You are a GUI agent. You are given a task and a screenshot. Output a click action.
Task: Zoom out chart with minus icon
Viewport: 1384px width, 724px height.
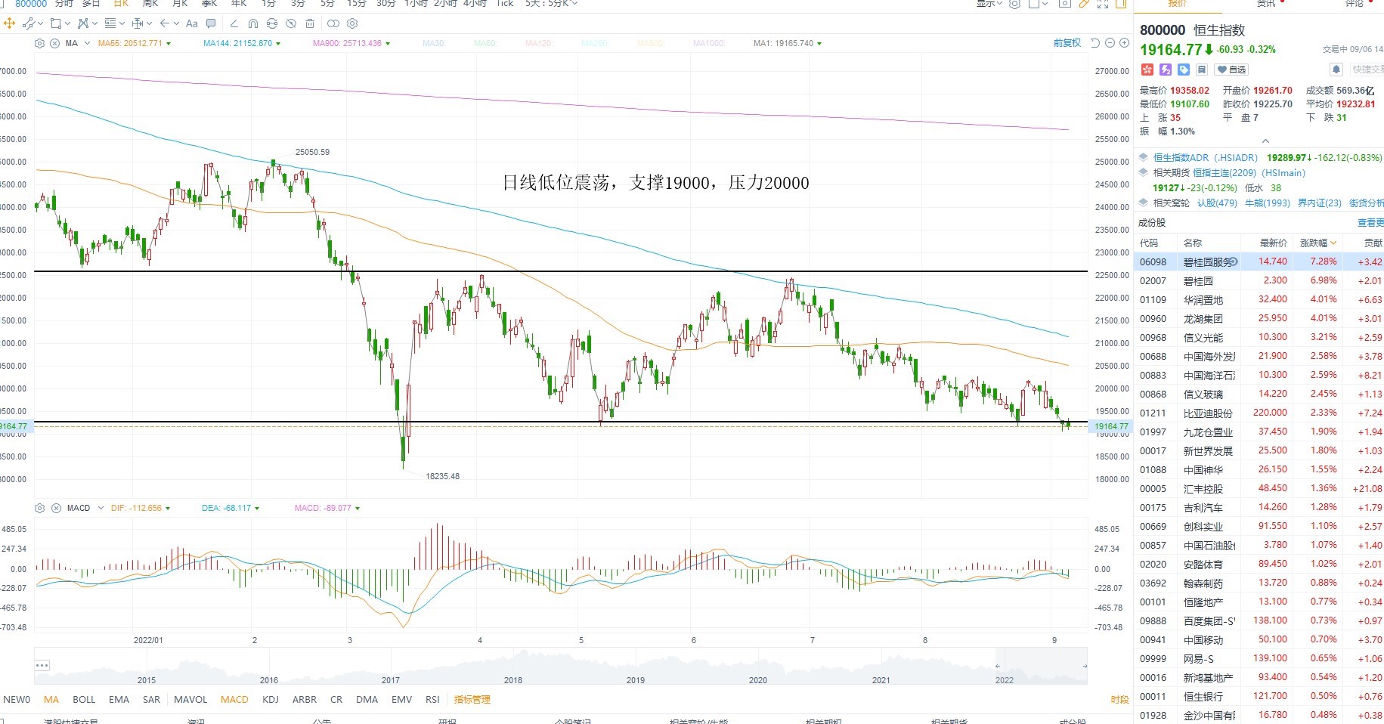pyautogui.click(x=1110, y=43)
